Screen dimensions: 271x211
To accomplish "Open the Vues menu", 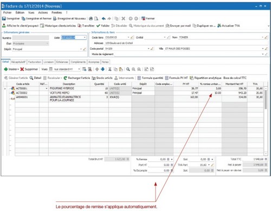I will pyautogui.click(x=31, y=12).
